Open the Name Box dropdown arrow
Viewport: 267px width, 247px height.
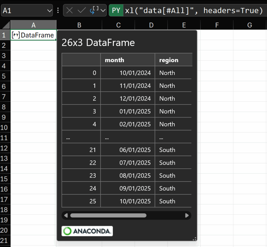point(50,10)
